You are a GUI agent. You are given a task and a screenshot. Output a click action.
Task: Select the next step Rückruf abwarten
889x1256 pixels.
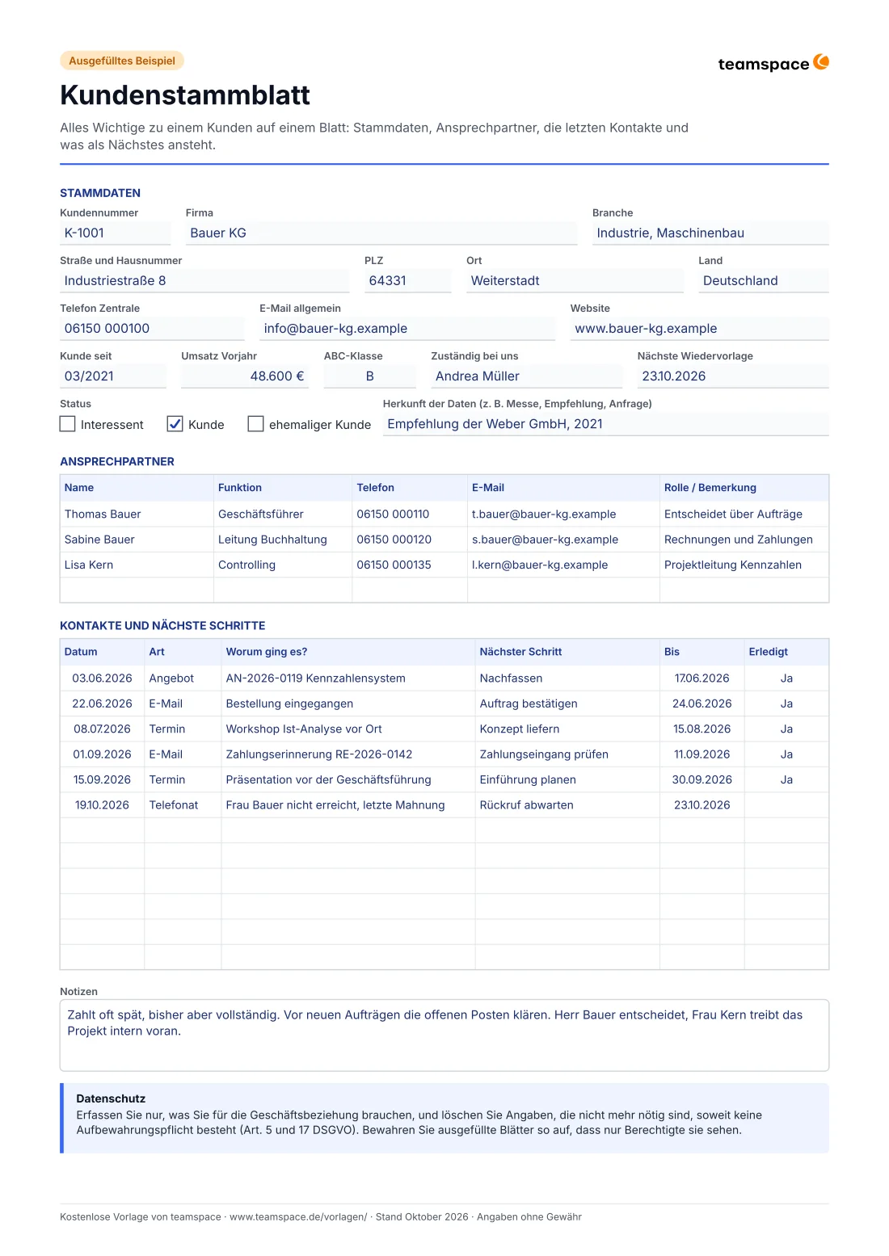point(527,805)
